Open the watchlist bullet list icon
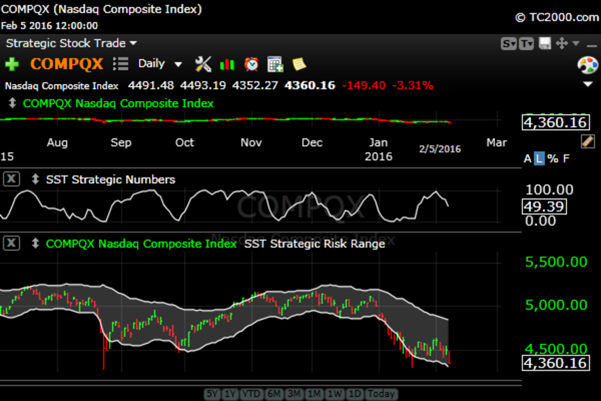The height and width of the screenshot is (401, 601). pyautogui.click(x=121, y=64)
